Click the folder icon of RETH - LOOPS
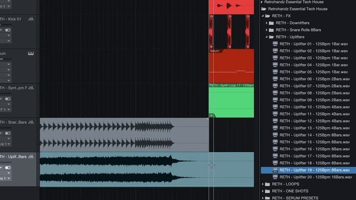Viewport: 356px width, 200px height. point(268,184)
